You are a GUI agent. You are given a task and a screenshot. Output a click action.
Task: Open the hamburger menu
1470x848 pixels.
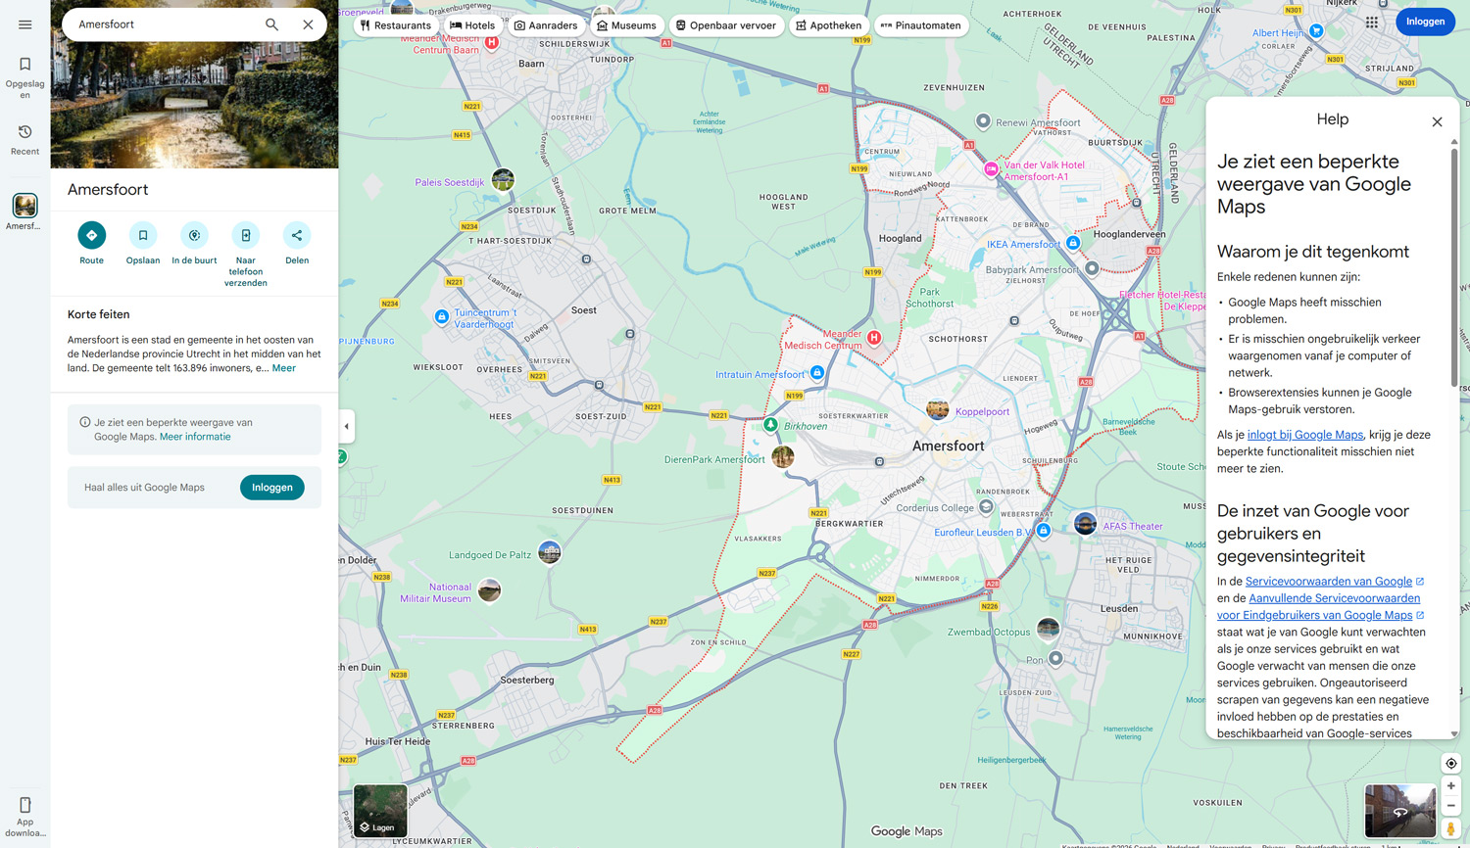[x=24, y=24]
